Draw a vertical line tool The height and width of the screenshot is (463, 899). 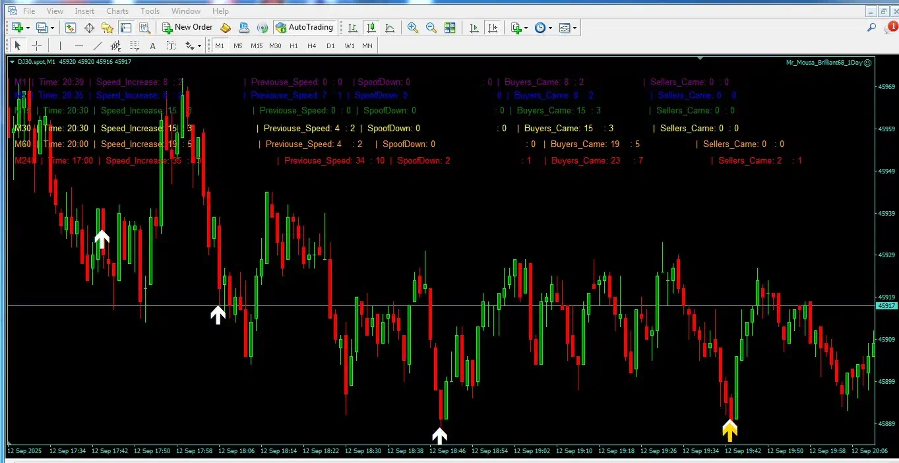pyautogui.click(x=60, y=46)
